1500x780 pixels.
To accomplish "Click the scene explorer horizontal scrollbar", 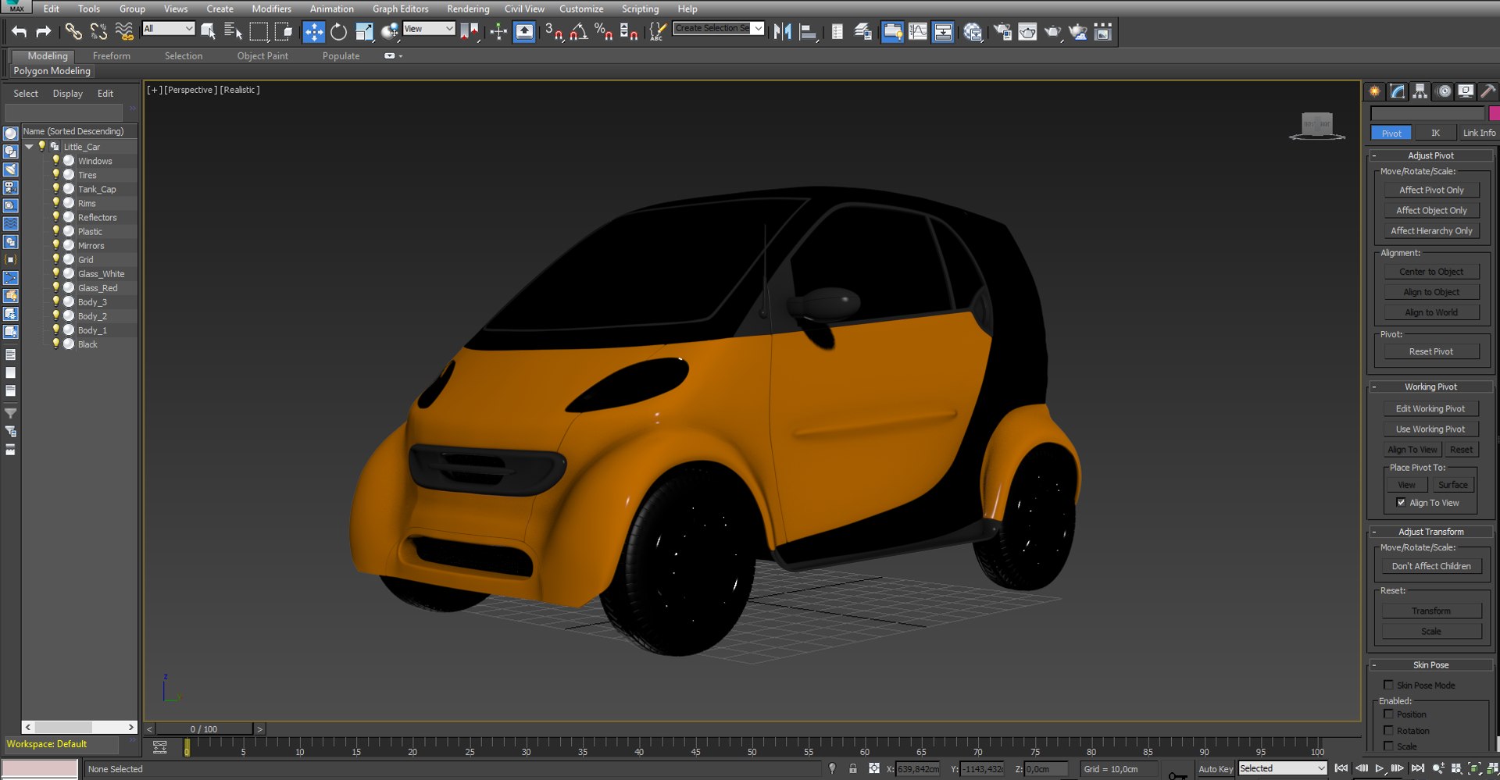I will (80, 727).
